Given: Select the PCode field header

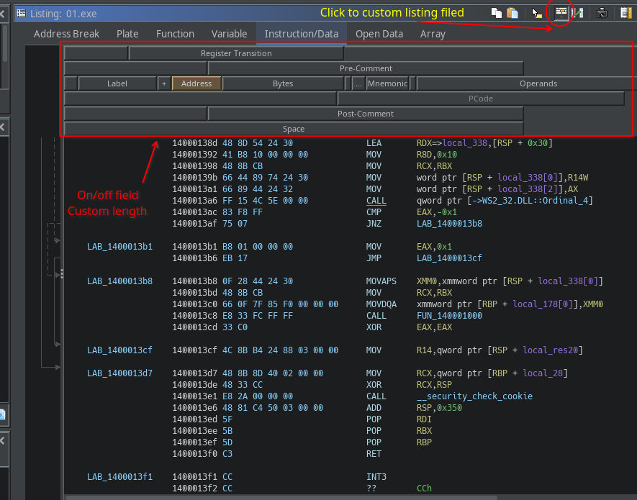Looking at the screenshot, I should [x=481, y=99].
